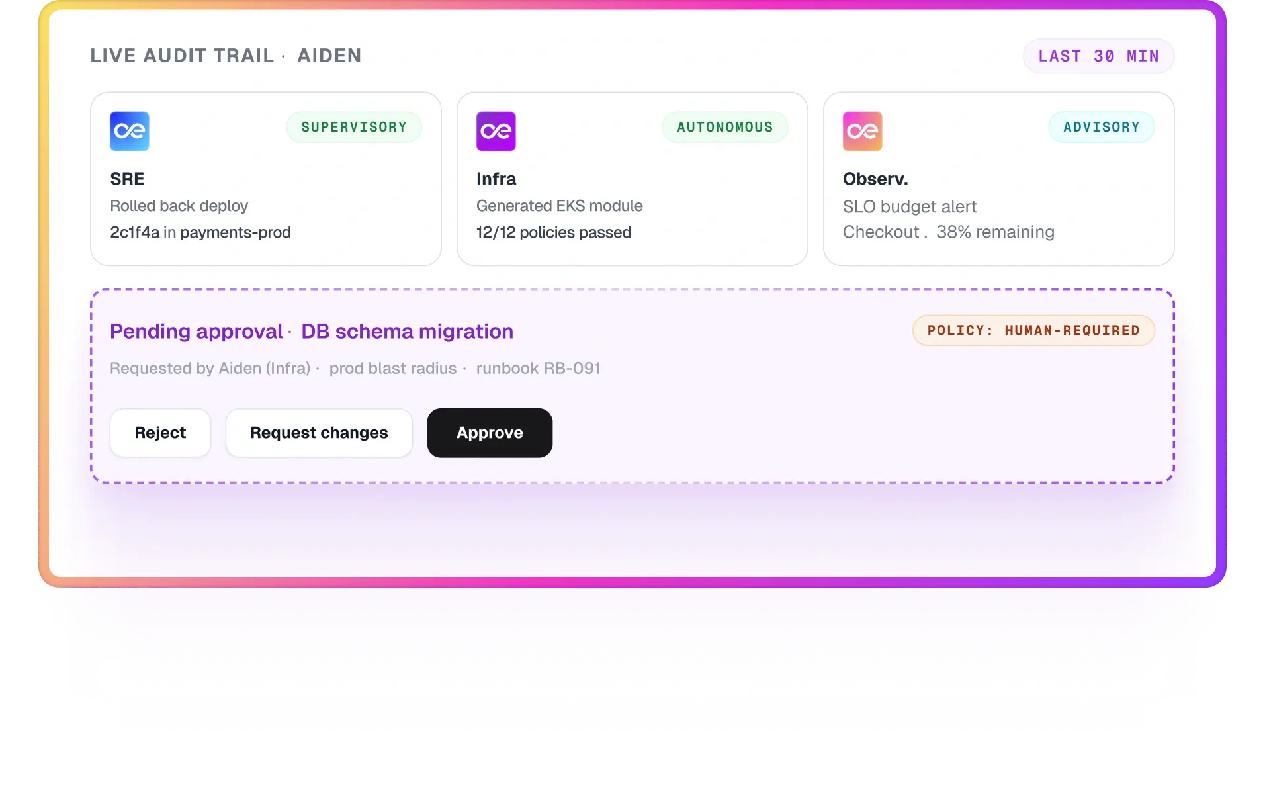Click the AUTONOMOUS mode badge
The image size is (1265, 798).
point(725,127)
